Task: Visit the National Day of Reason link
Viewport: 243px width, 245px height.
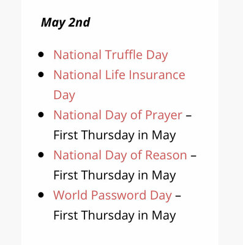Action: pos(120,155)
